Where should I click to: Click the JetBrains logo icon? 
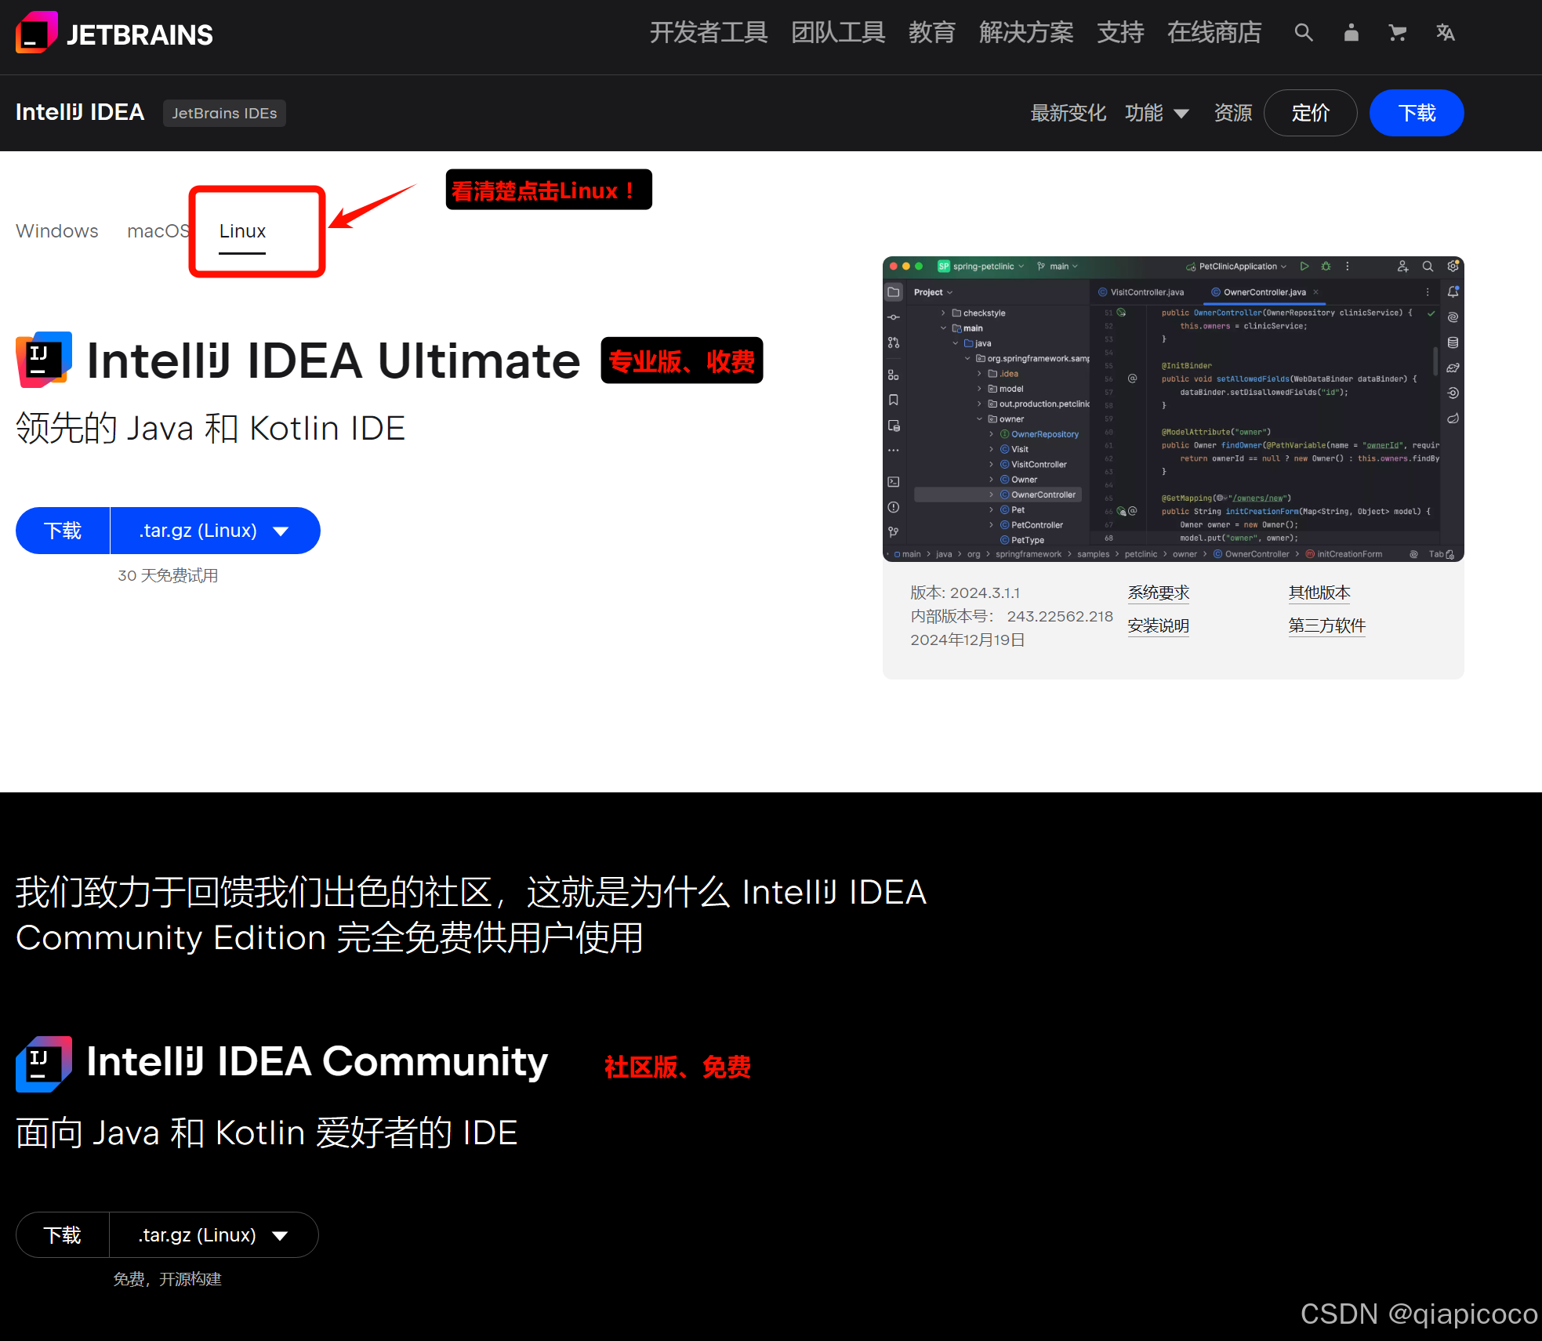(36, 33)
